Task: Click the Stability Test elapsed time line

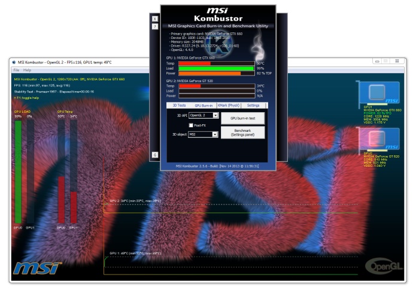Action: point(54,92)
